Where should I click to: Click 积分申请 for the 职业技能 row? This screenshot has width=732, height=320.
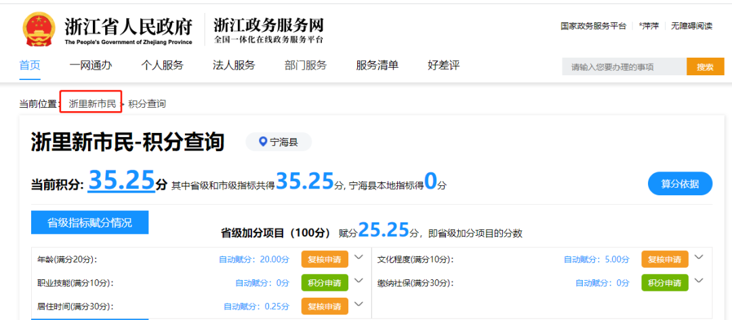(x=325, y=283)
